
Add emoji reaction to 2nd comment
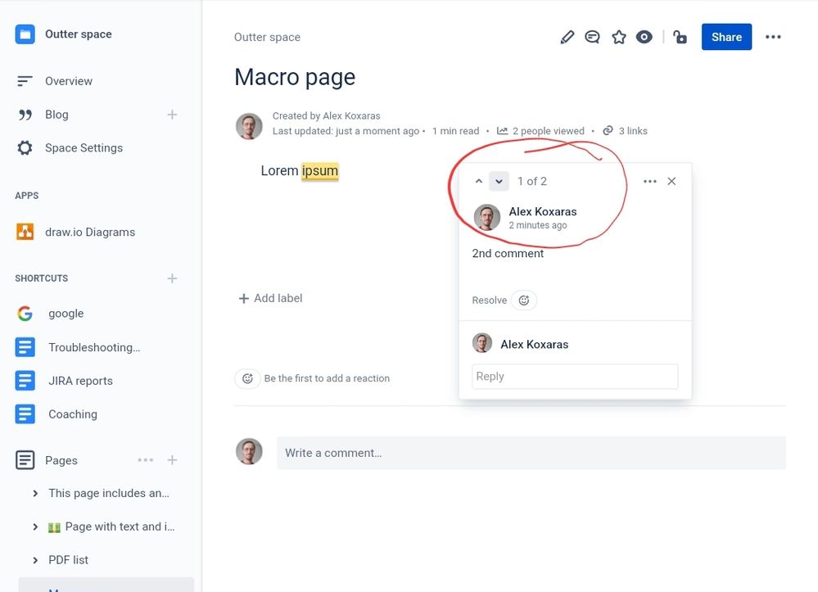coord(524,300)
